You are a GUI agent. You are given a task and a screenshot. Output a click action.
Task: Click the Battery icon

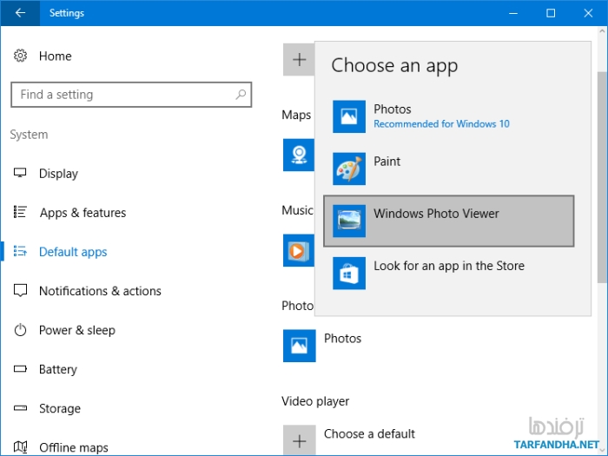20,369
